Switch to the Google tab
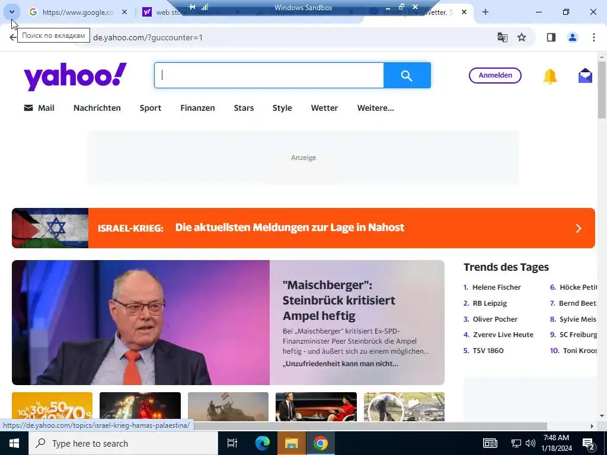Image resolution: width=607 pixels, height=455 pixels. coord(78,12)
